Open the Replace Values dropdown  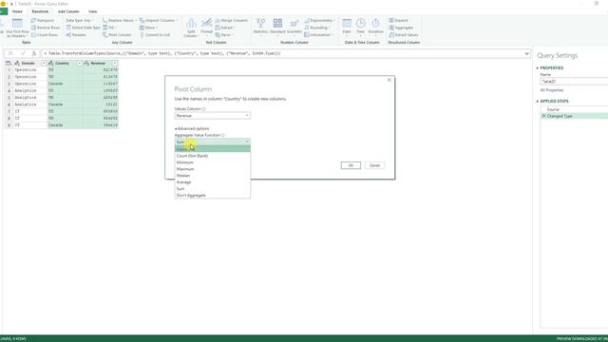click(x=119, y=20)
